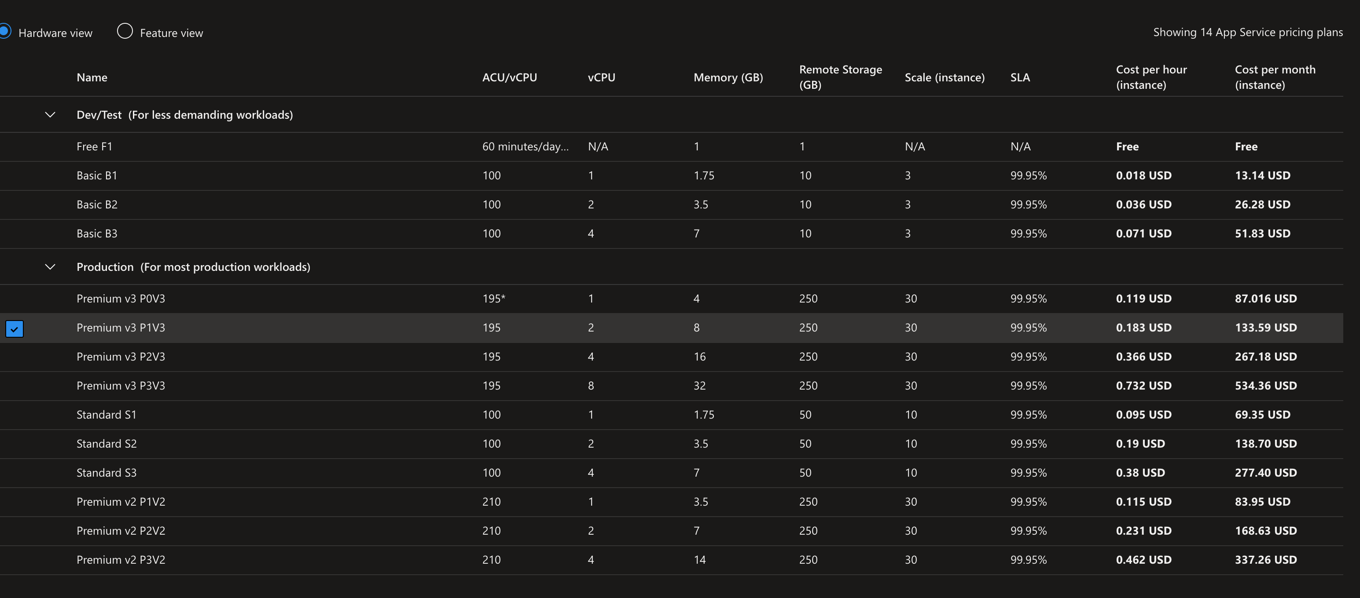Sort by ACU/vCPU column header

509,77
